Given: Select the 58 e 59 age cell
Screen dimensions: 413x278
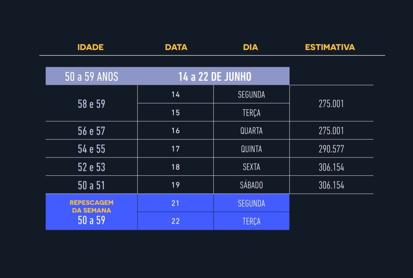Looking at the screenshot, I should (x=91, y=104).
